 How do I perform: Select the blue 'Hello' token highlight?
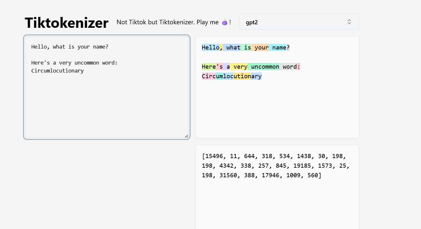(210, 47)
